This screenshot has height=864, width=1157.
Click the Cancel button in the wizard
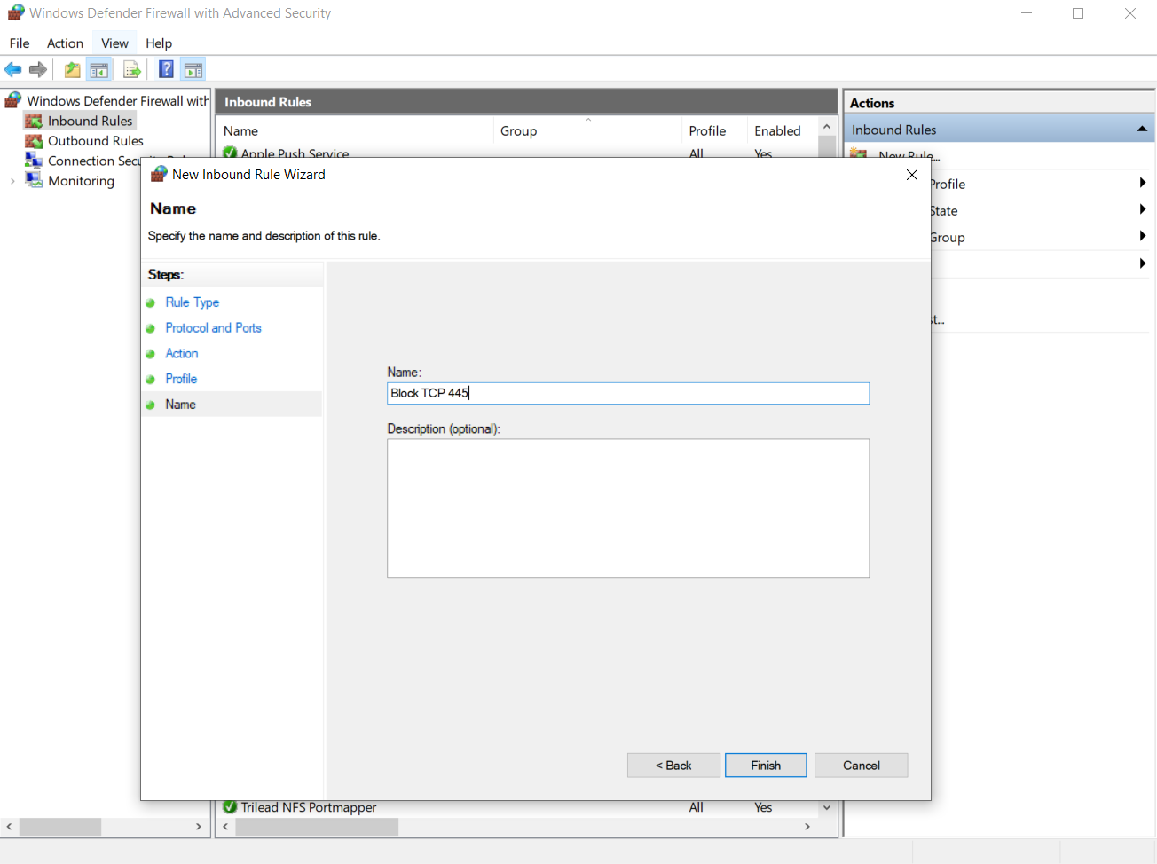tap(861, 766)
